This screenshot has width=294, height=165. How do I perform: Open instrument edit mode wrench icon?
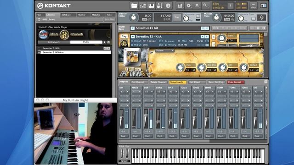pyautogui.click(x=124, y=36)
